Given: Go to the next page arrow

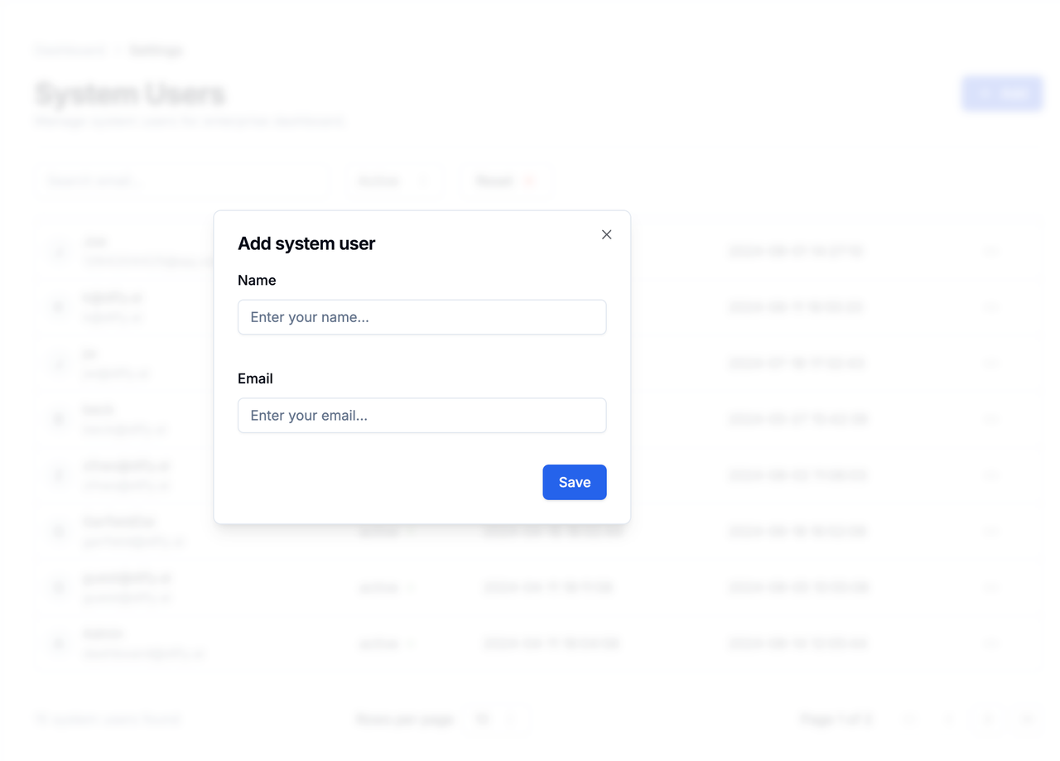Looking at the screenshot, I should click(x=987, y=719).
